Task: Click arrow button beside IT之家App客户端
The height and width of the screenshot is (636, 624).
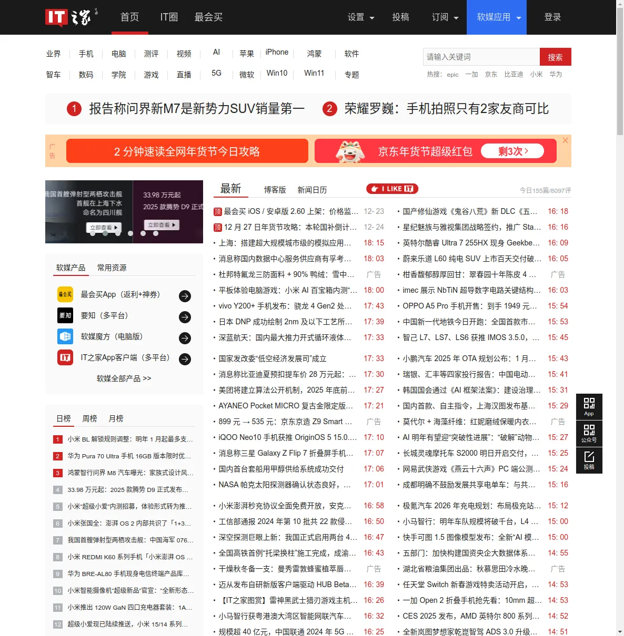Action: pyautogui.click(x=185, y=359)
